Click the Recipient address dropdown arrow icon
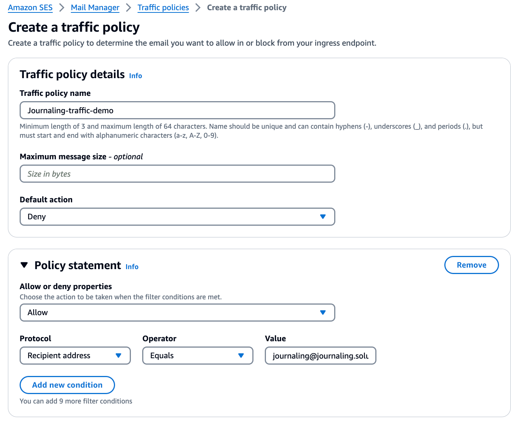Image resolution: width=516 pixels, height=422 pixels. point(118,356)
